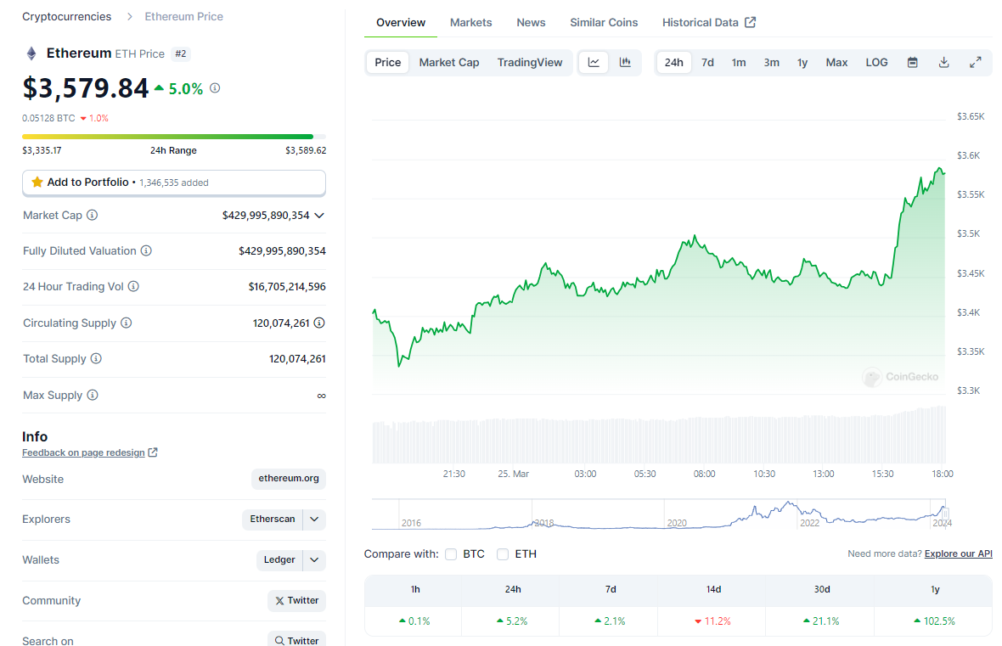Click external link icon on Historical Data
Image resolution: width=1002 pixels, height=646 pixels.
(x=750, y=22)
